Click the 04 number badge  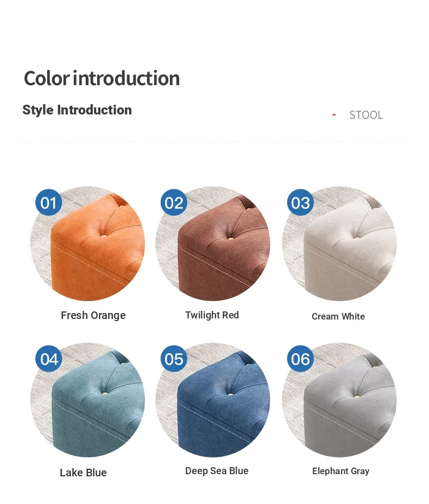pos(48,359)
